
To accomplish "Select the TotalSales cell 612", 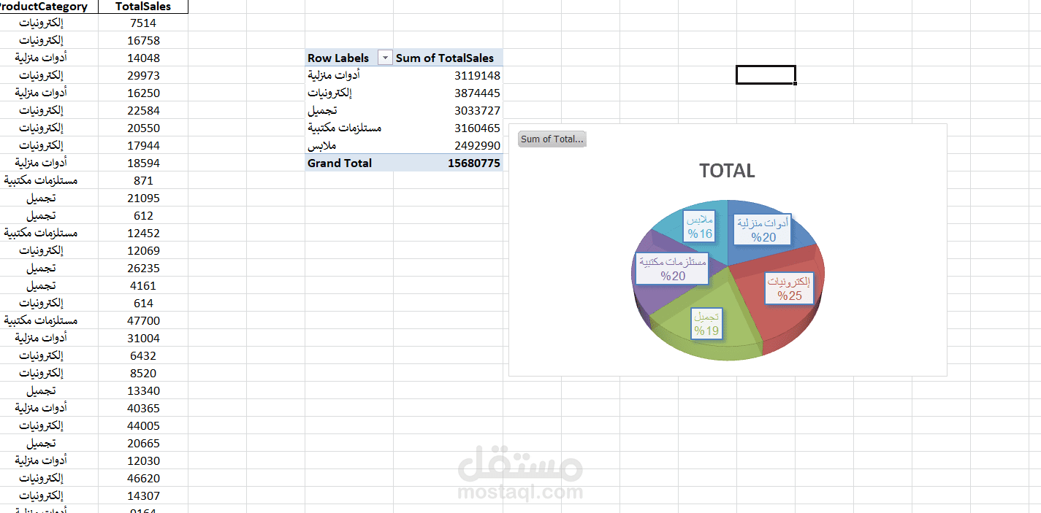I will (143, 215).
